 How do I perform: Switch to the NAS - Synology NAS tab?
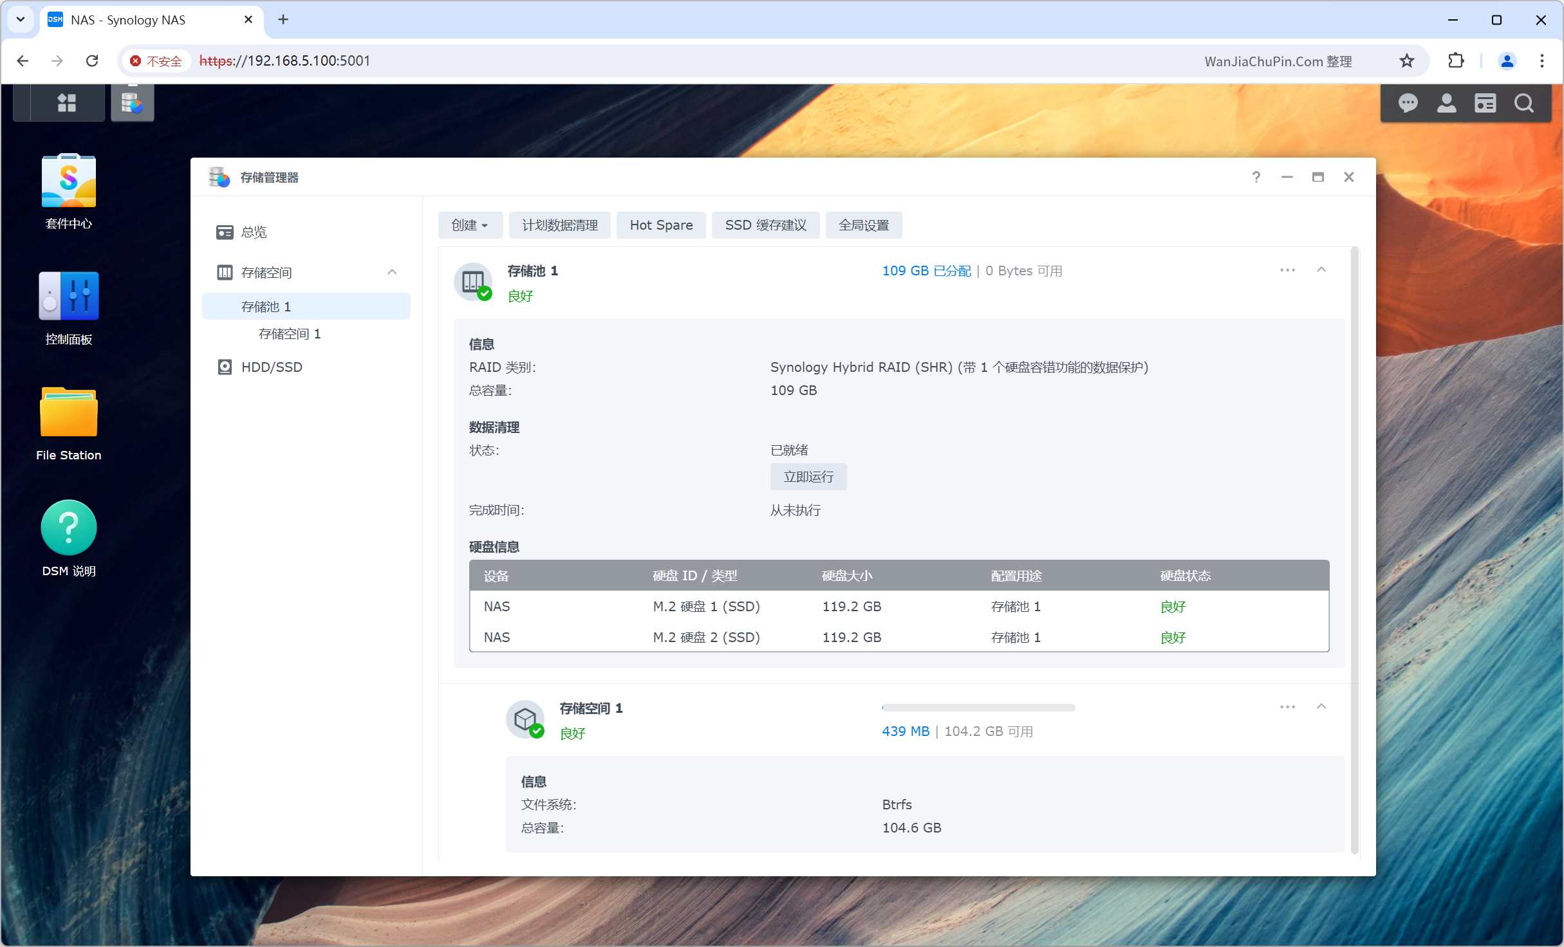pos(152,20)
